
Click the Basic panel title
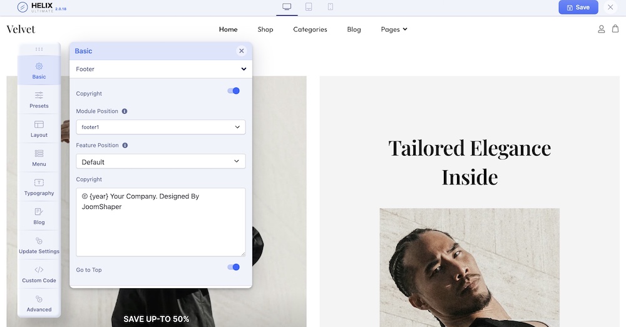coord(83,51)
